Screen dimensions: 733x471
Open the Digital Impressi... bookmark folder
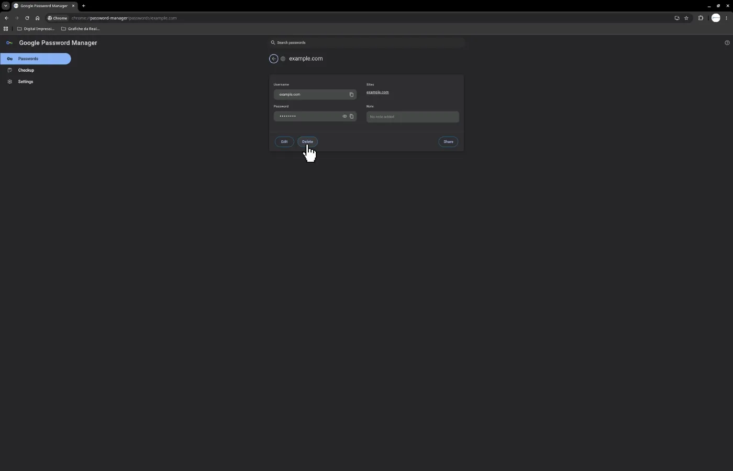[36, 29]
